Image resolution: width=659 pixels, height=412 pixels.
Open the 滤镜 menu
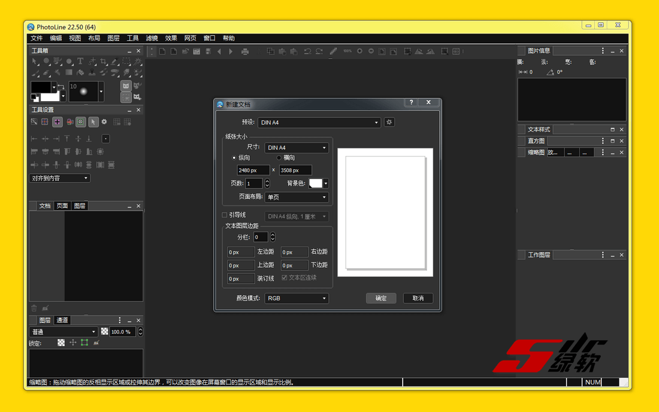(x=152, y=38)
